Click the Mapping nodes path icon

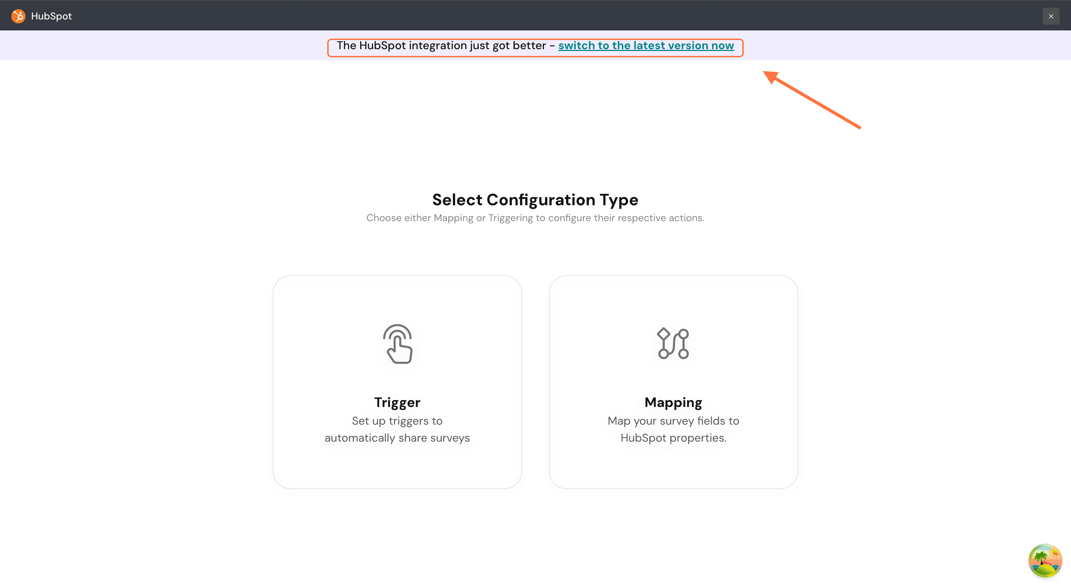673,344
